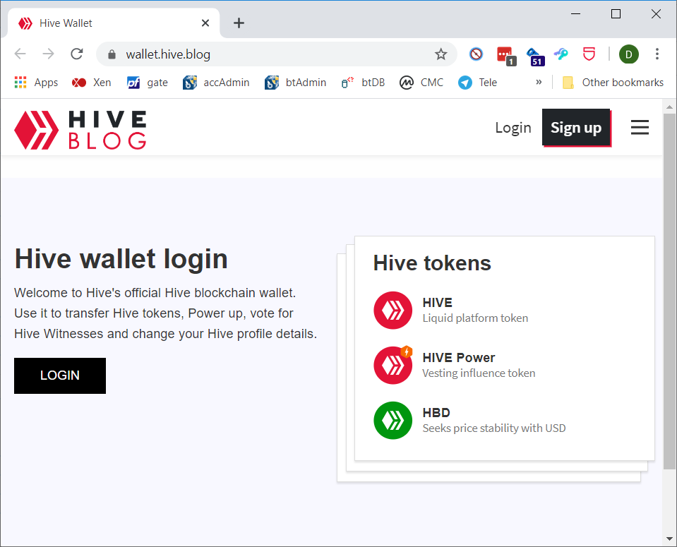The height and width of the screenshot is (547, 677).
Task: Click the red HIVE token icon
Action: pos(393,310)
